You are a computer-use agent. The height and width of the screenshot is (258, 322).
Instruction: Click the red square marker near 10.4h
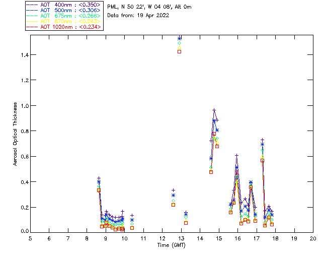[132, 228]
